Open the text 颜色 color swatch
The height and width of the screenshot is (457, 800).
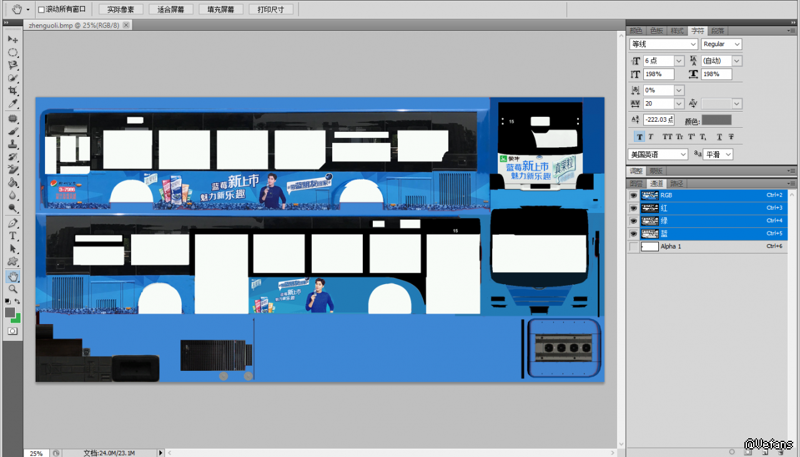pyautogui.click(x=716, y=120)
